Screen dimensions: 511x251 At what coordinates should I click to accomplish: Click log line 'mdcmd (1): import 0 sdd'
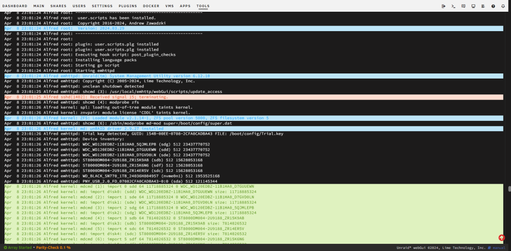tap(254, 187)
